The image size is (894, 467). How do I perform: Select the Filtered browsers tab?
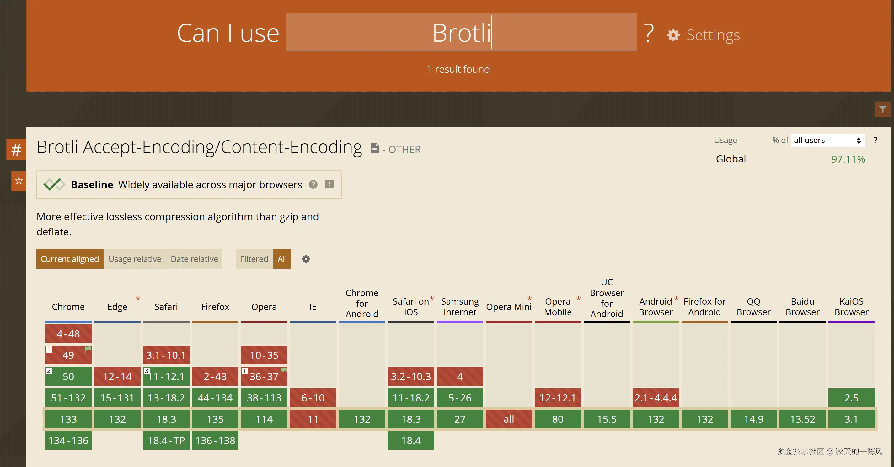point(254,259)
